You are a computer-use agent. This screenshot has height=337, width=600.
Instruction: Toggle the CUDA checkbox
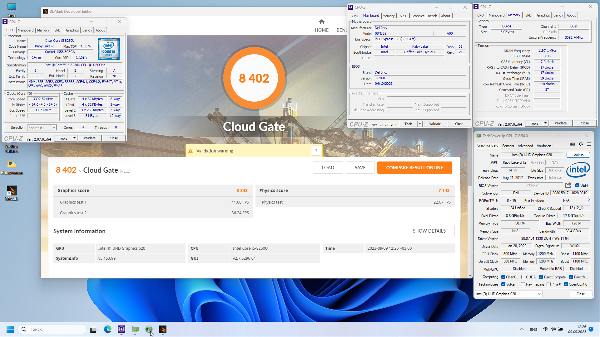click(523, 277)
